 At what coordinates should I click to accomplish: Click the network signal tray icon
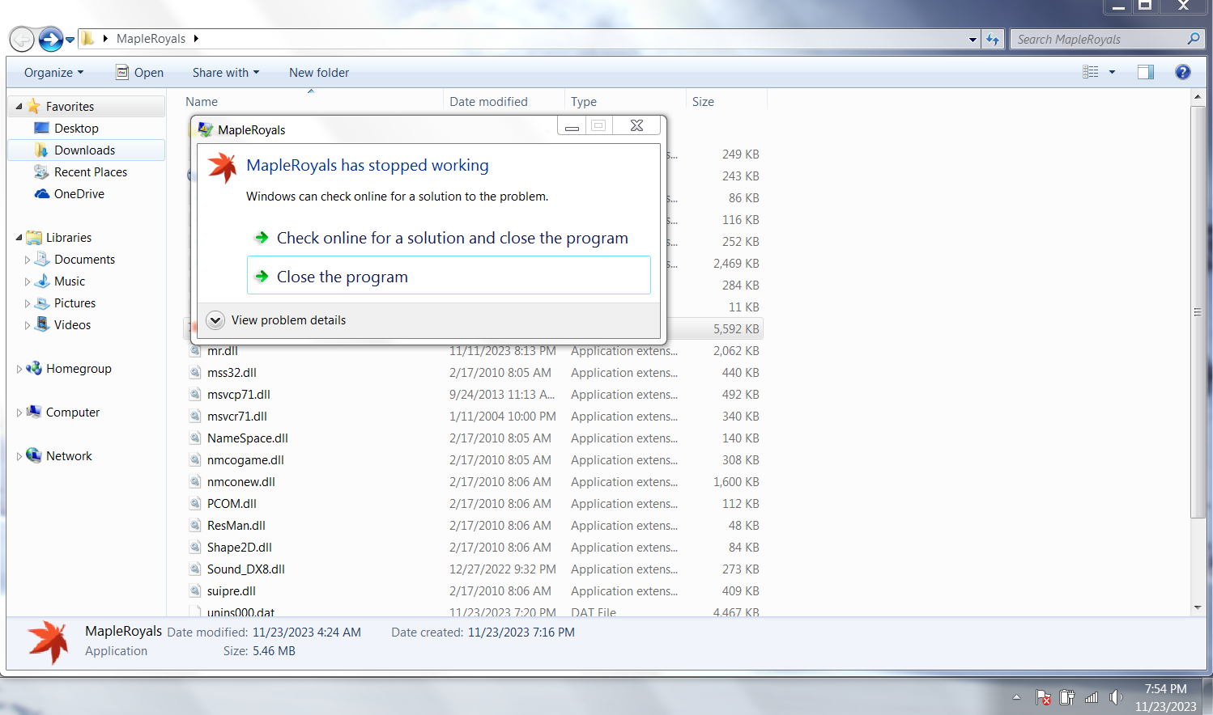click(1092, 697)
